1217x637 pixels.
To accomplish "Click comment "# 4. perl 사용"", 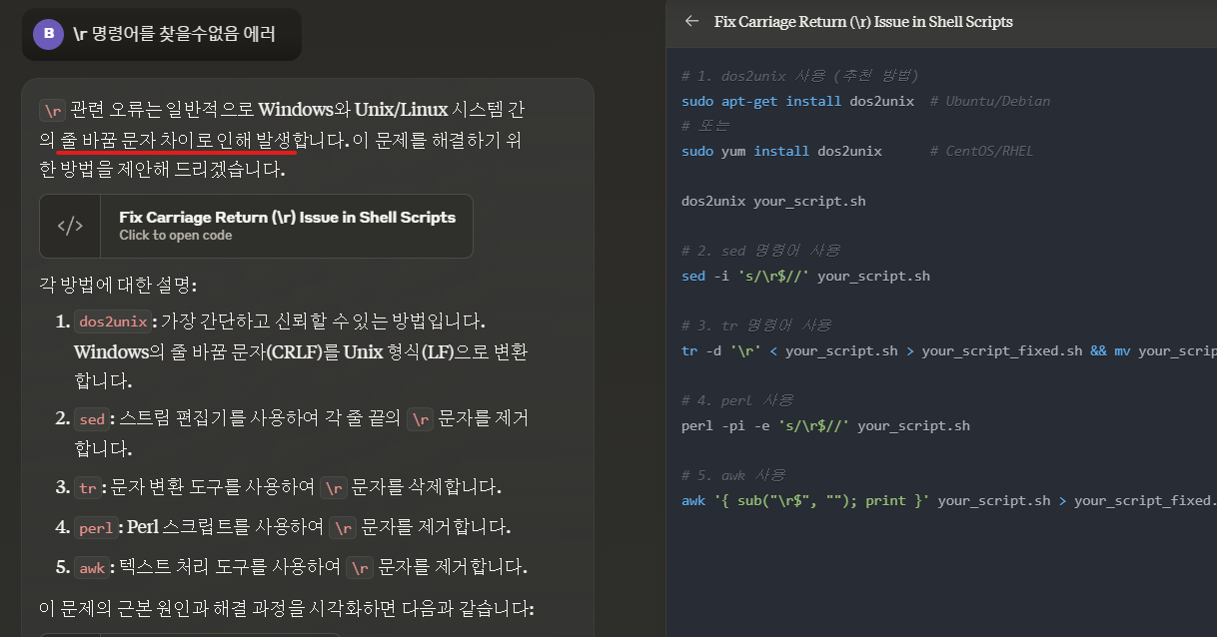I will (736, 400).
